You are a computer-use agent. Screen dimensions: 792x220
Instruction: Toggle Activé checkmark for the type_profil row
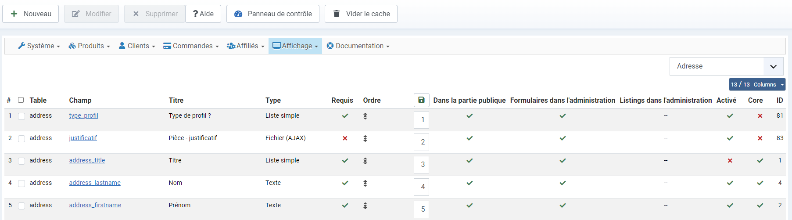coord(730,116)
